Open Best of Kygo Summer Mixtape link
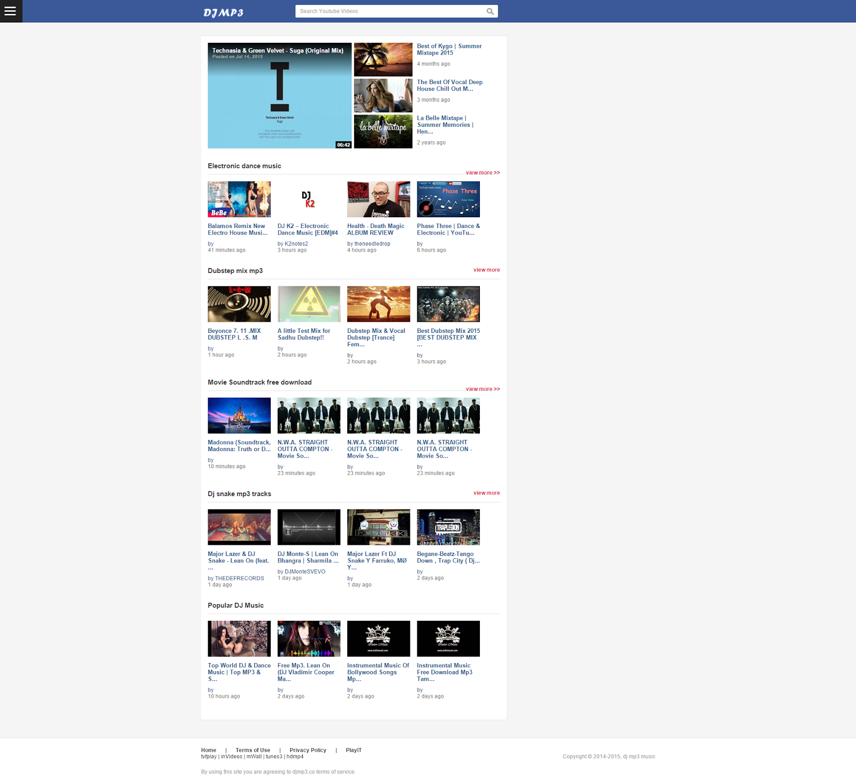856x784 pixels. click(449, 49)
